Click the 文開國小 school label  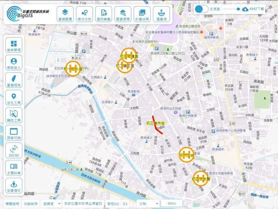click(97, 77)
